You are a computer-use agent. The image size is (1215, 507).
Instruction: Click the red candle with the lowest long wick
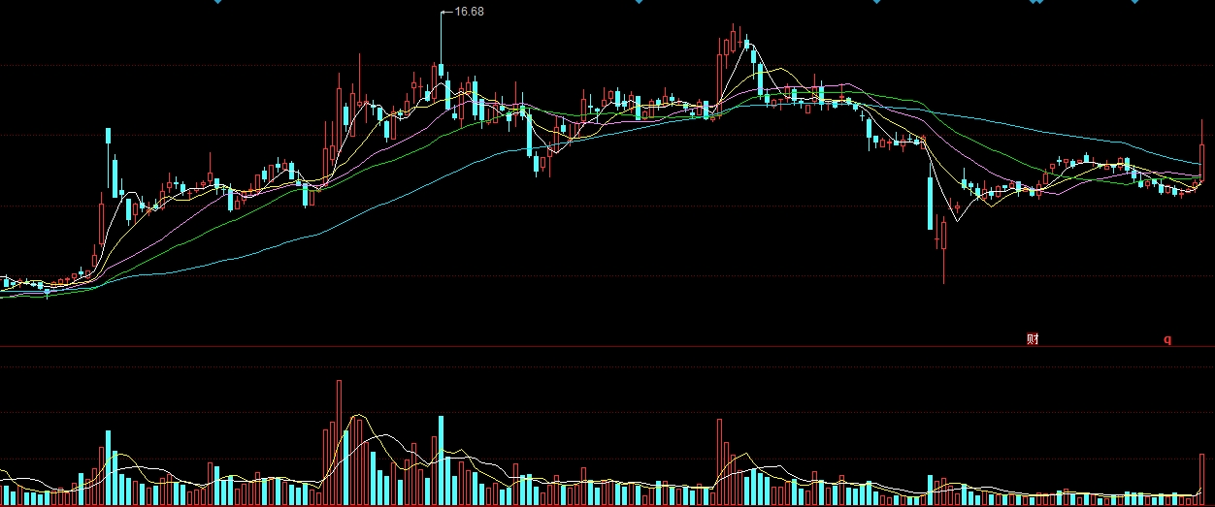coord(943,250)
